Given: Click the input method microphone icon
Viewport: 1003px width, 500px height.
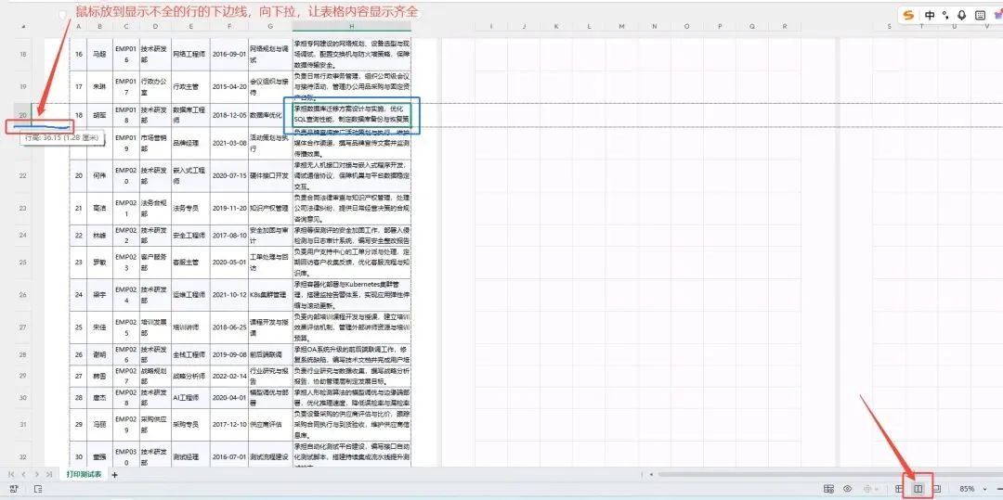Looking at the screenshot, I should [962, 16].
